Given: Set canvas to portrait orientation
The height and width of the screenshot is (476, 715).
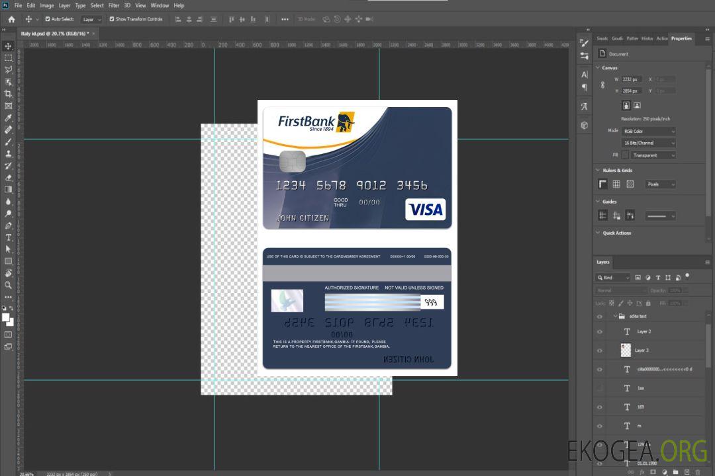Looking at the screenshot, I should tap(626, 105).
